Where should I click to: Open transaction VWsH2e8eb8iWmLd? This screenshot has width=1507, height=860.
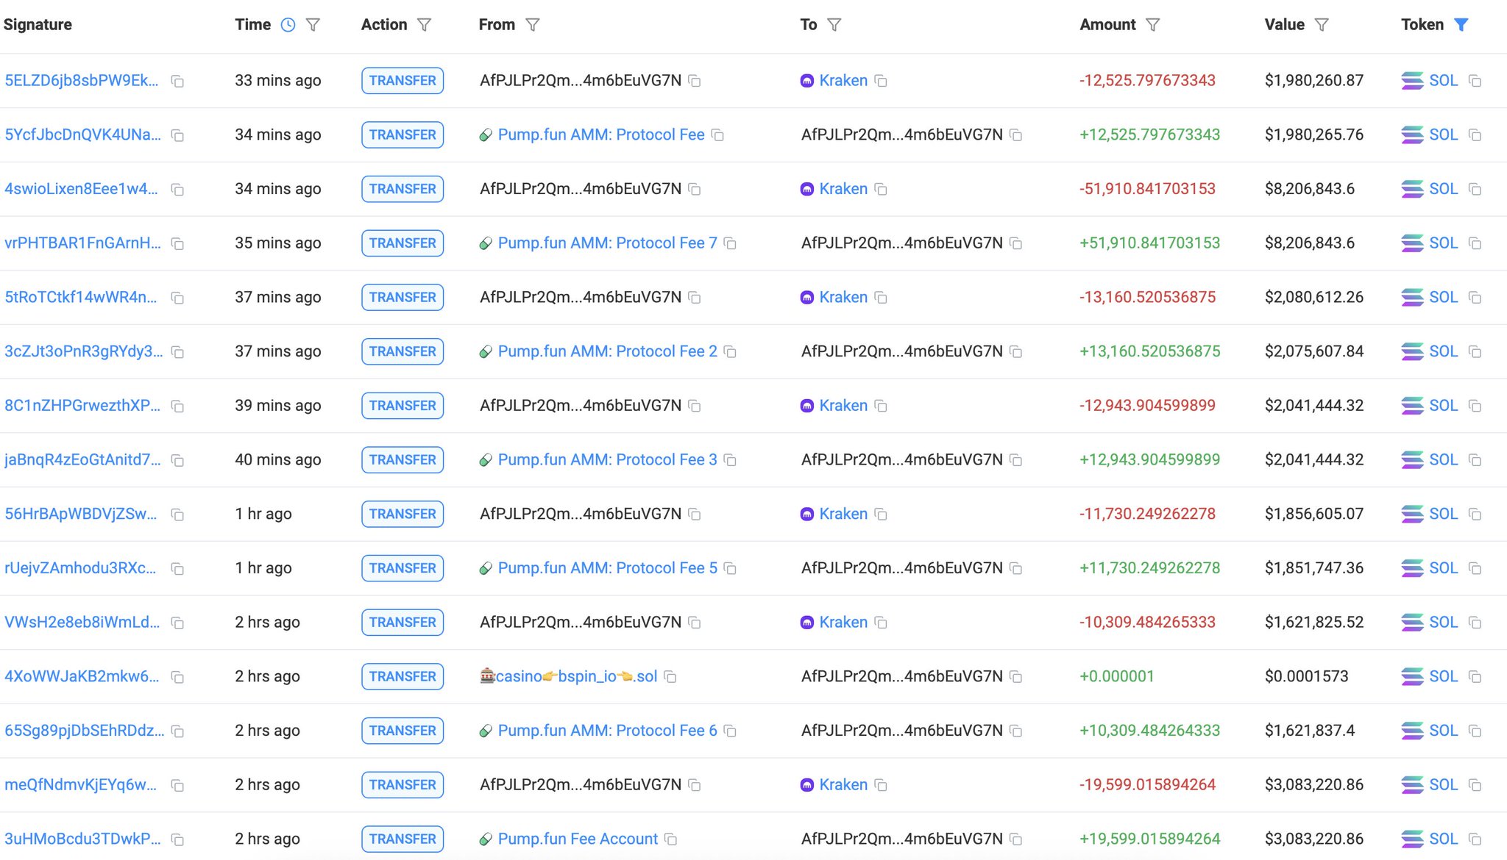[x=82, y=623]
